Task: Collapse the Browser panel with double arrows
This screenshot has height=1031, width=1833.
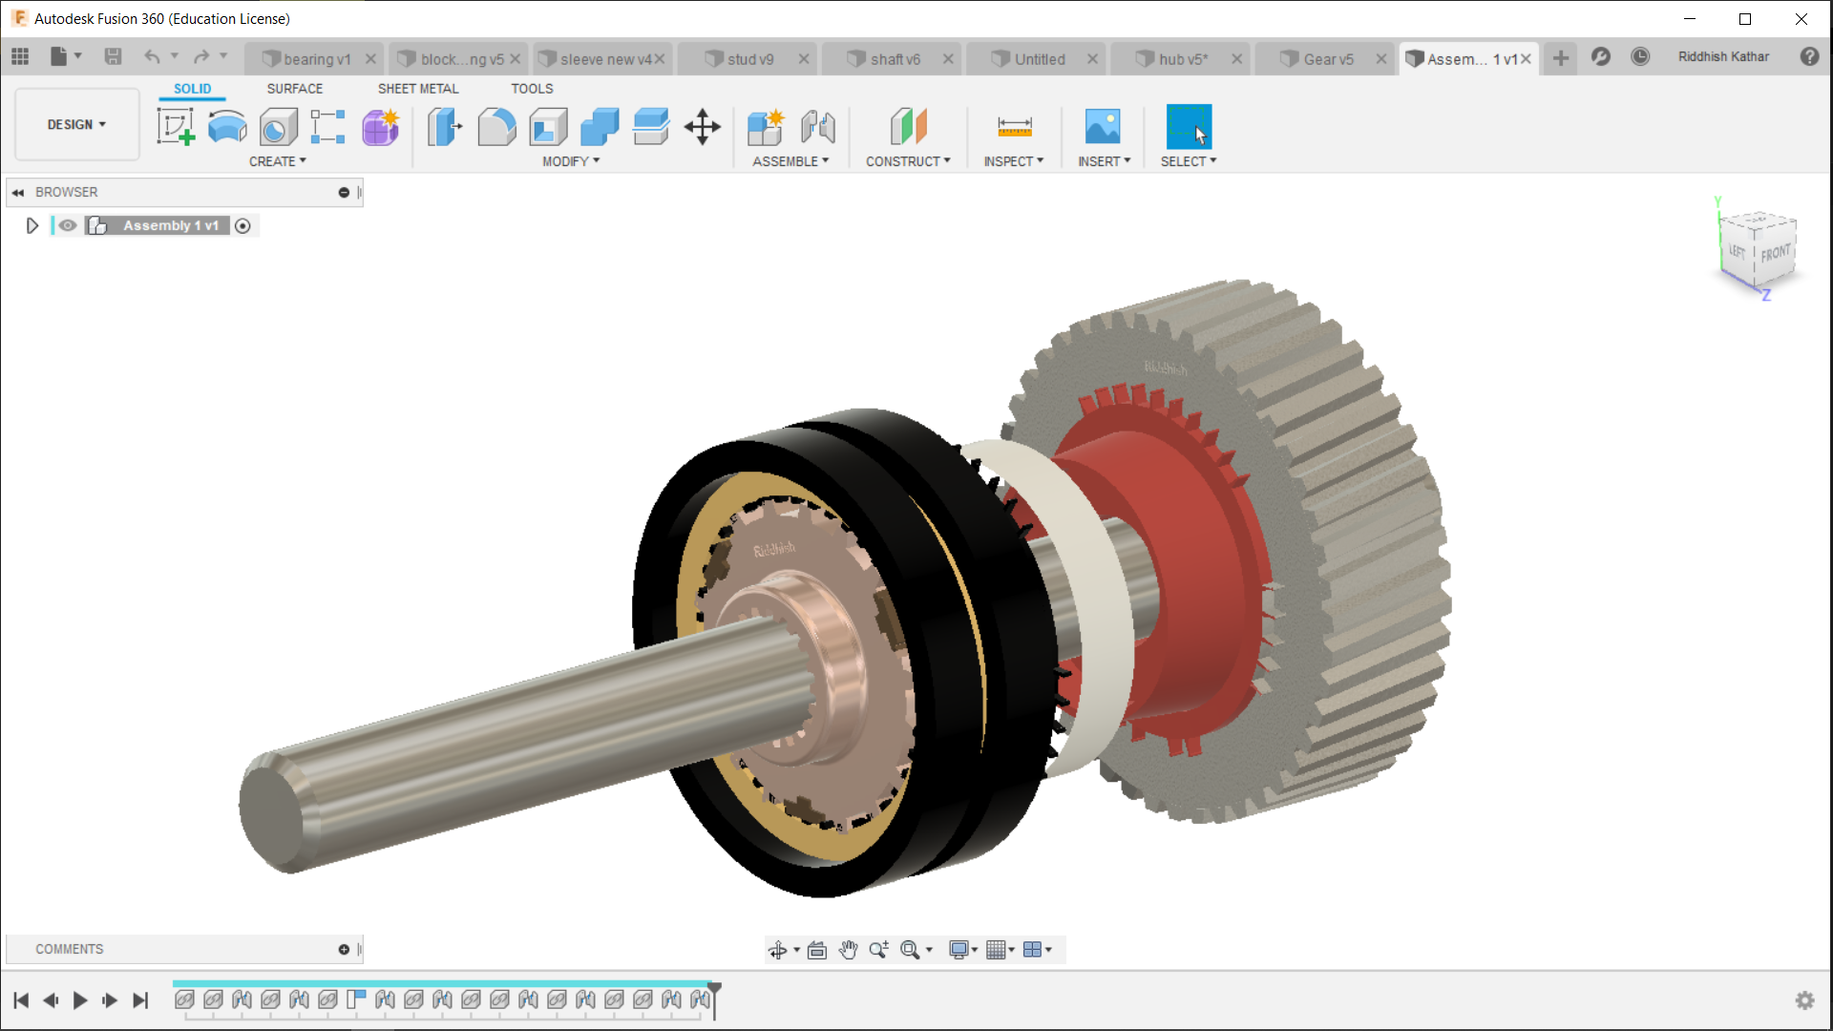Action: [x=18, y=192]
